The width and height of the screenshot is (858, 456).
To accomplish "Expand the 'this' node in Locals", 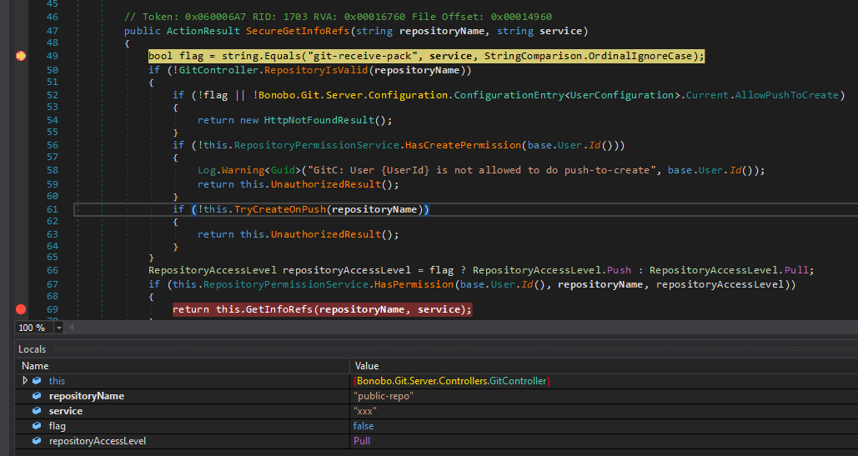I will click(25, 381).
